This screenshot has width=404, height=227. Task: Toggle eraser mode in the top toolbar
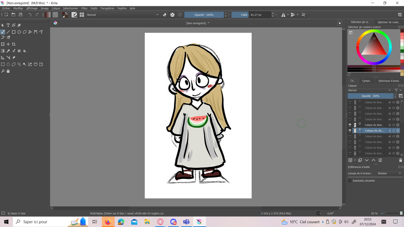pos(165,15)
